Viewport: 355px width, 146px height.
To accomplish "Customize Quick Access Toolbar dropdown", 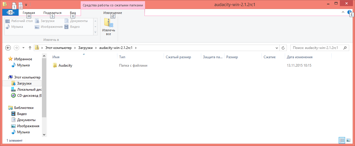I will coord(26,5).
